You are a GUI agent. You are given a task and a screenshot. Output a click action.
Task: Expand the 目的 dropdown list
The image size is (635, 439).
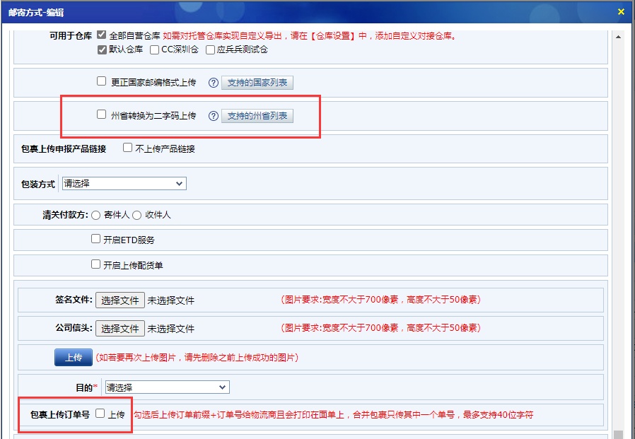(x=167, y=387)
